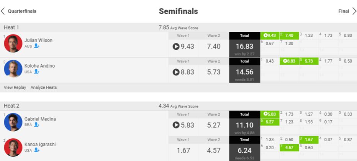Open Kanoa Igarashi's profile photo
357x161 pixels.
click(13, 147)
